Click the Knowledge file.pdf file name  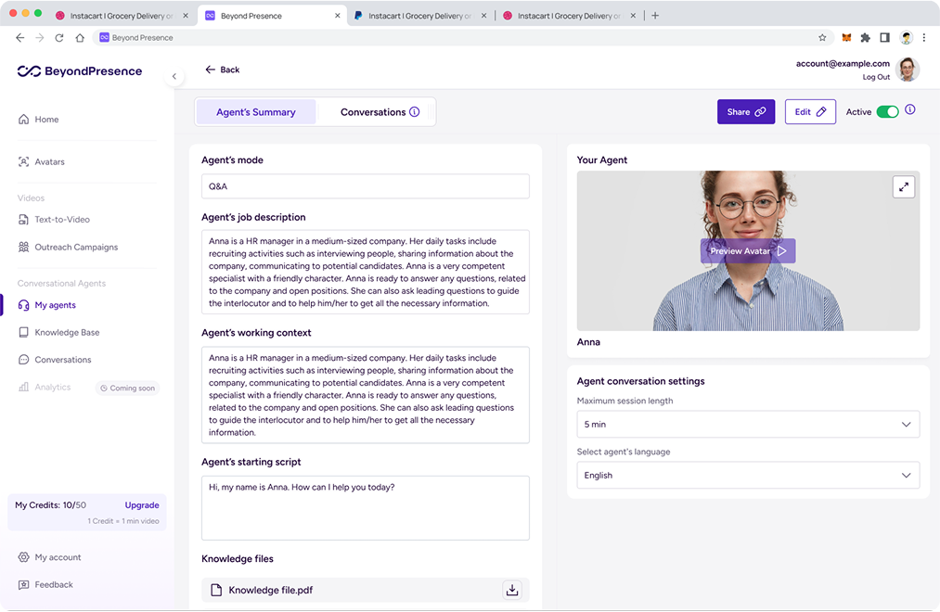point(270,590)
